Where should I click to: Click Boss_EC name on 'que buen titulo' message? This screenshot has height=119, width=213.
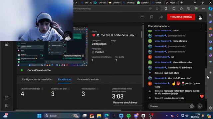(x=159, y=73)
